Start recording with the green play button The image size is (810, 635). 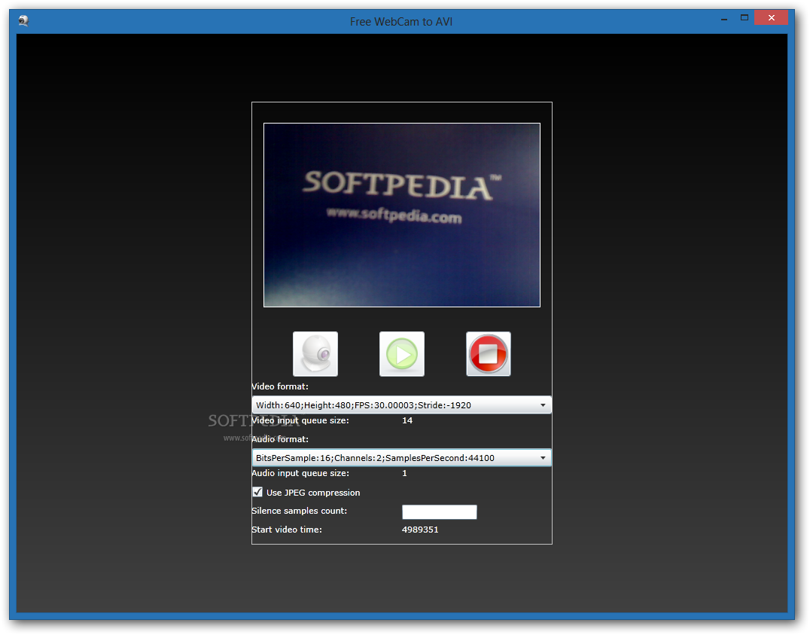pyautogui.click(x=402, y=354)
